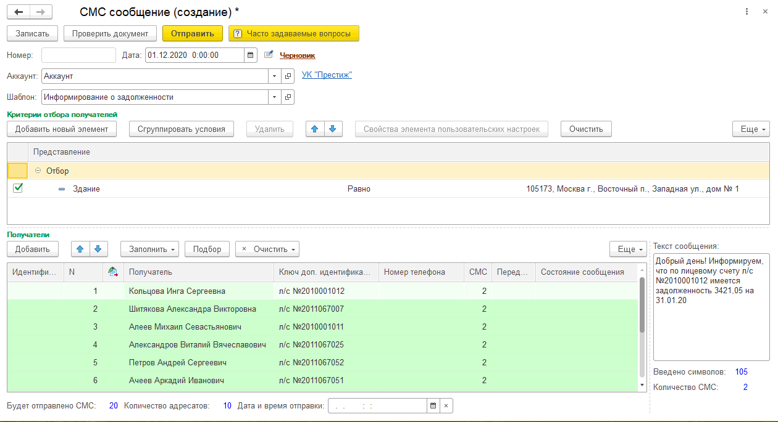Toggle the Здание filter checkbox
This screenshot has width=778, height=422.
[x=17, y=189]
